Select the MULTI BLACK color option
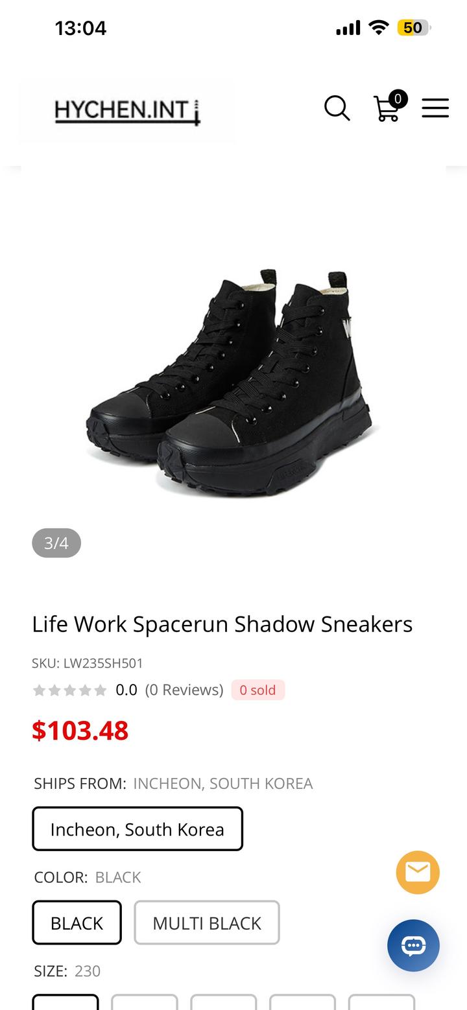The height and width of the screenshot is (1010, 467). pyautogui.click(x=207, y=922)
